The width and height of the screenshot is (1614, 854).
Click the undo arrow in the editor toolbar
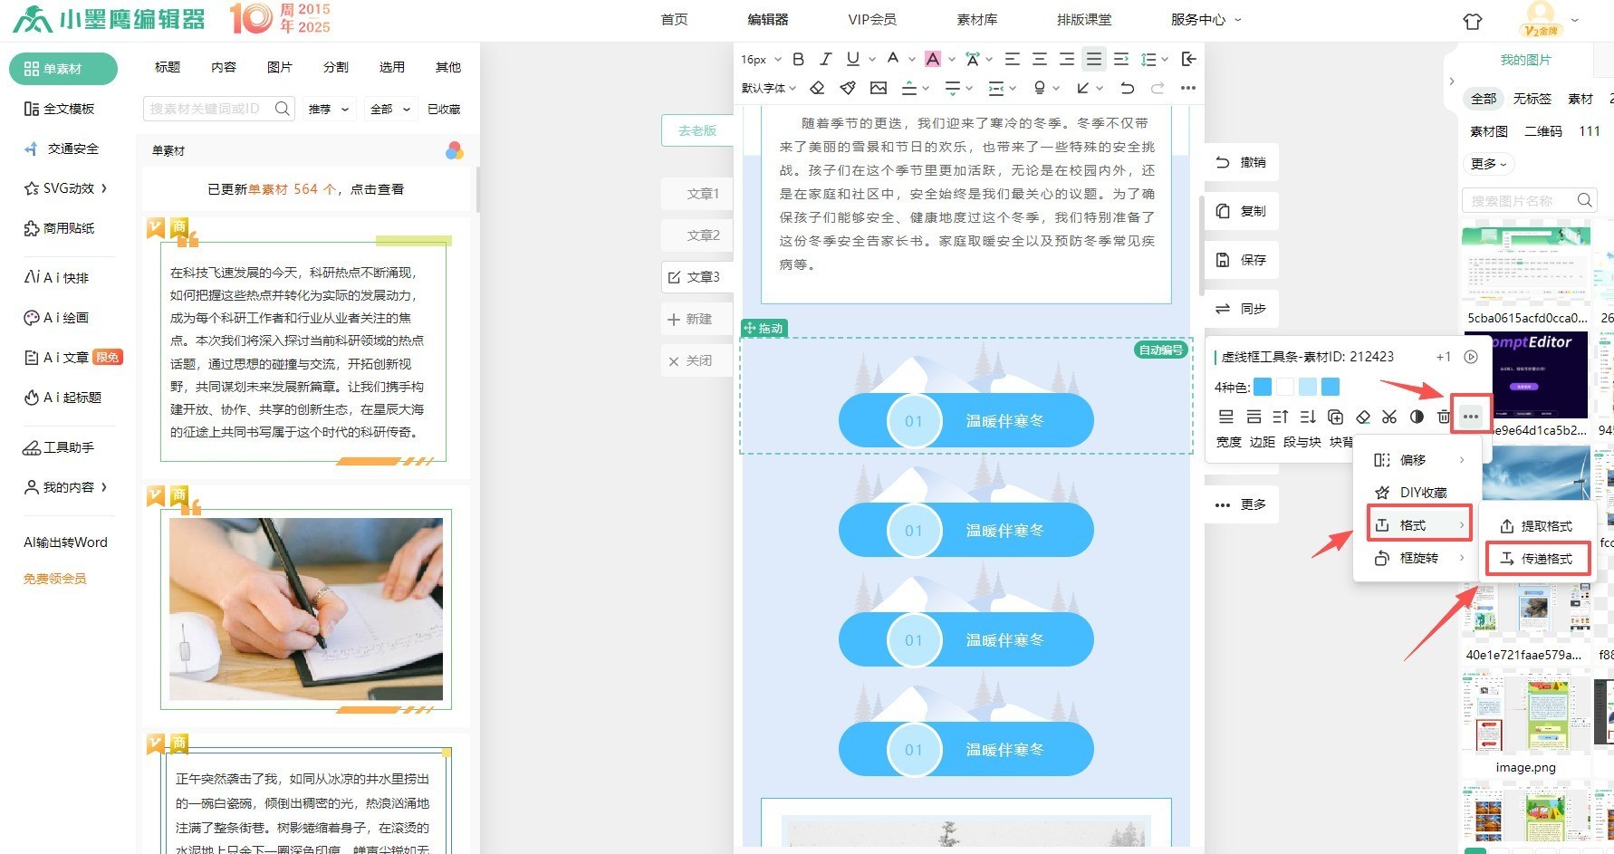[x=1127, y=88]
